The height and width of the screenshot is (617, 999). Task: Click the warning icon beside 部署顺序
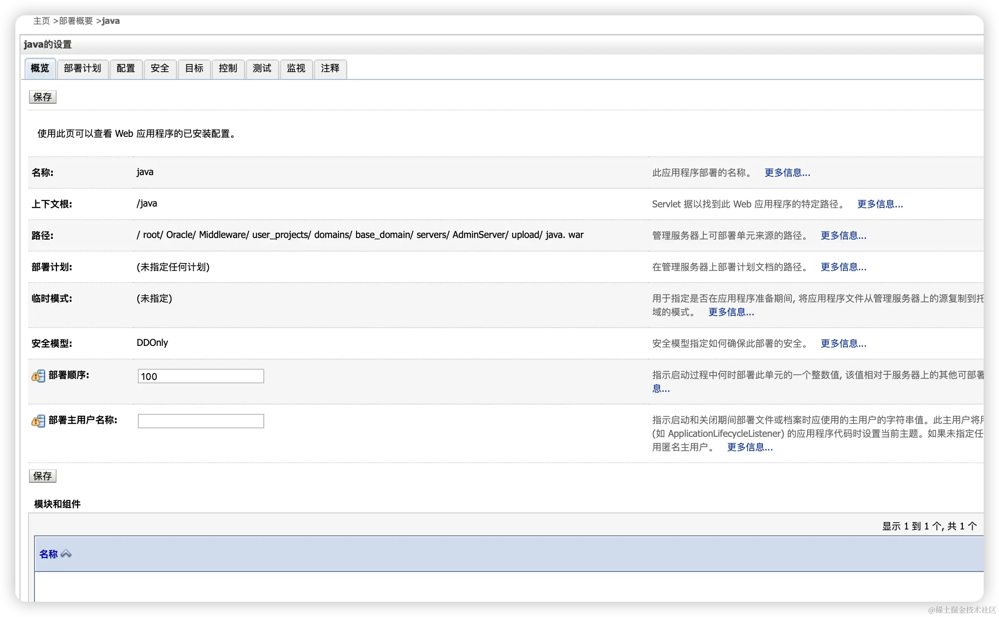pyautogui.click(x=38, y=376)
